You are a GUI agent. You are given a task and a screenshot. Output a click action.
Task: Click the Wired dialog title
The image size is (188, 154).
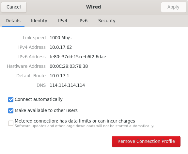tap(94, 7)
